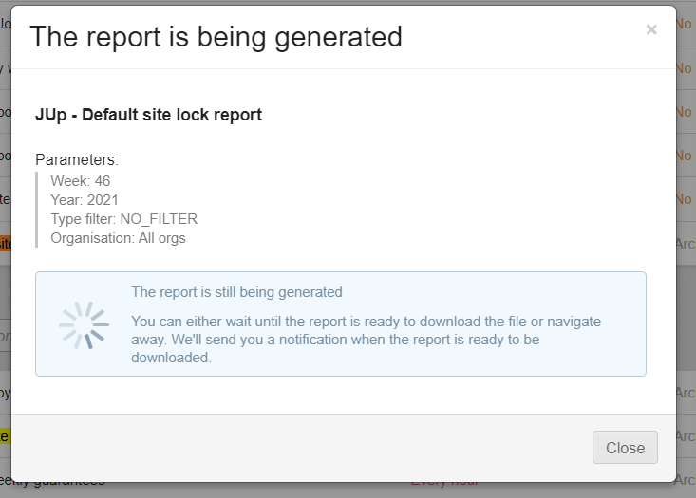This screenshot has height=498, width=696.
Task: Click the 'Week: 46' parameter line
Action: [81, 180]
